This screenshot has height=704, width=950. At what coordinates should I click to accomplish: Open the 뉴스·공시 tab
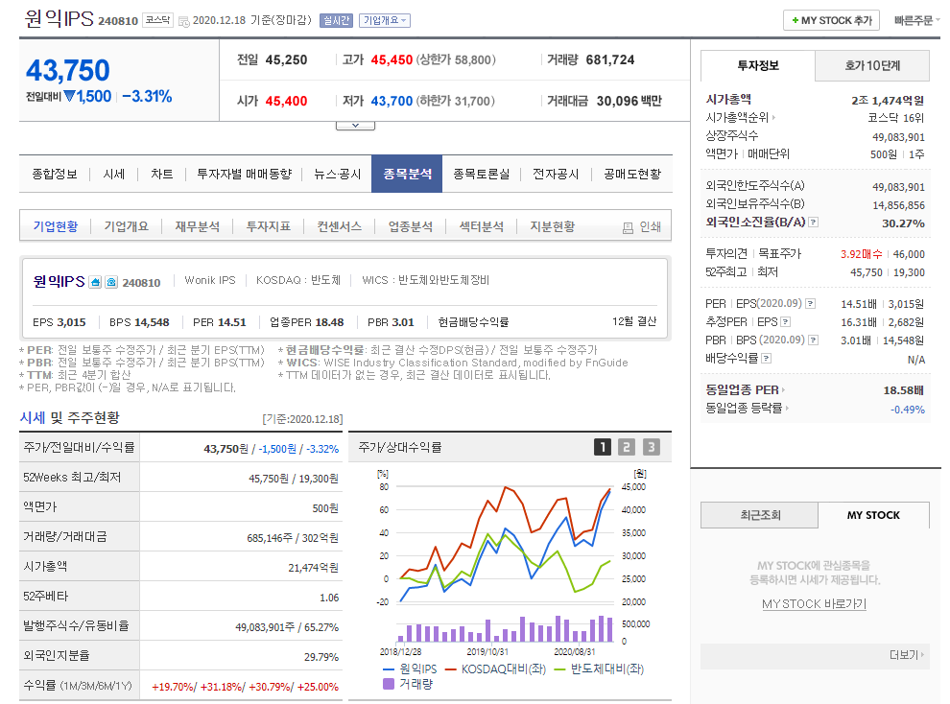click(x=338, y=175)
